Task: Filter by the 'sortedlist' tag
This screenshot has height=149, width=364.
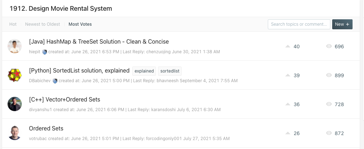Action: [170, 71]
